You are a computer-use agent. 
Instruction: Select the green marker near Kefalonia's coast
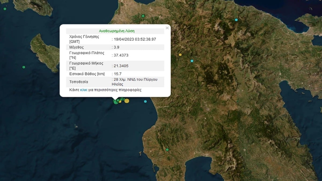point(5,9)
